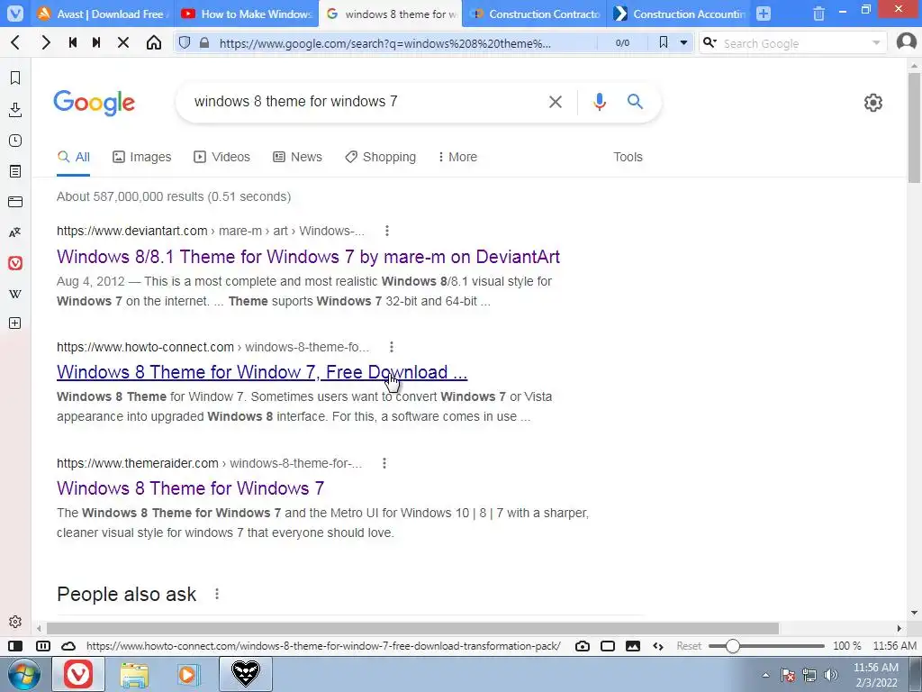Click the Google logo

[94, 103]
